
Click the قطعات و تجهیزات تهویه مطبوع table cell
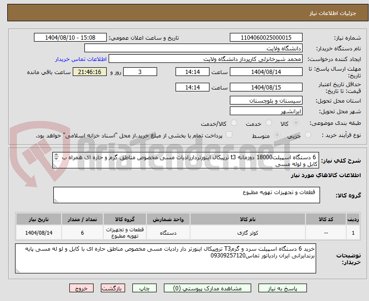[125, 233]
